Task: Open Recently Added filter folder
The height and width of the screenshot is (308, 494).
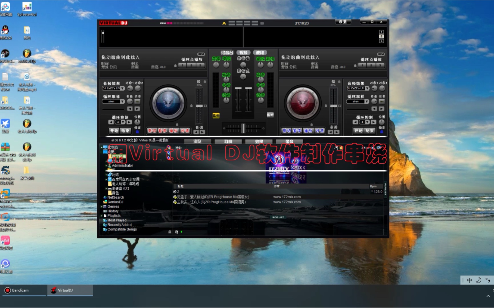Action: (x=117, y=225)
